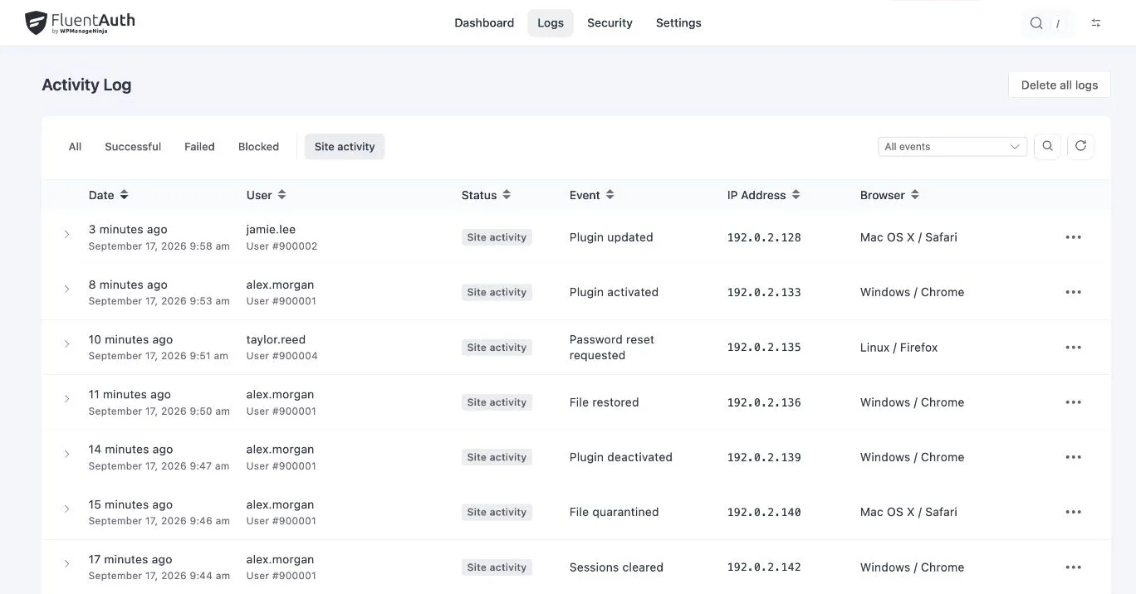Open actions menu for Password reset requested row
This screenshot has height=594, width=1136.
tap(1073, 348)
